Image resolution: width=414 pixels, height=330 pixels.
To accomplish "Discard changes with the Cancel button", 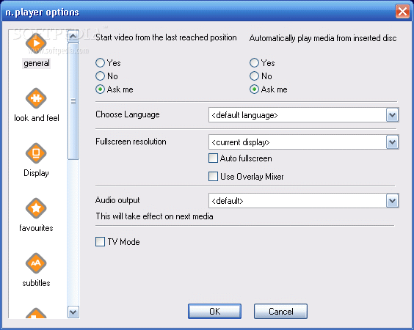I will pyautogui.click(x=280, y=311).
